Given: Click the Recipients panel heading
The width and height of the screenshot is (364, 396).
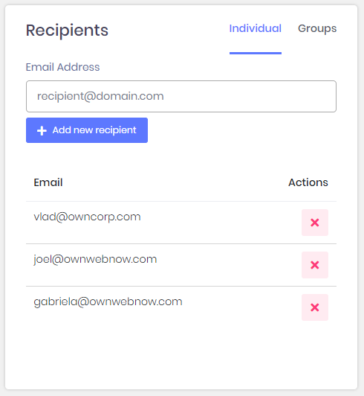Looking at the screenshot, I should point(67,31).
